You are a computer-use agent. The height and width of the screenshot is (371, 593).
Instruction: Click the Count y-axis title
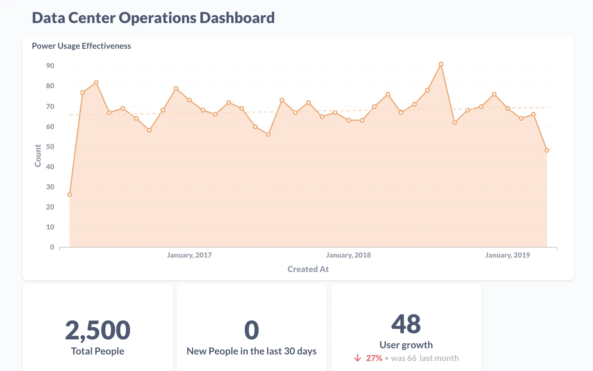coord(38,156)
